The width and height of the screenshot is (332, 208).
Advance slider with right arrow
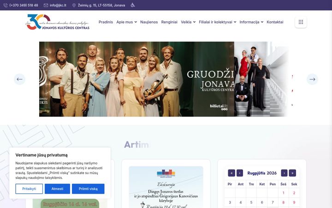point(312,79)
